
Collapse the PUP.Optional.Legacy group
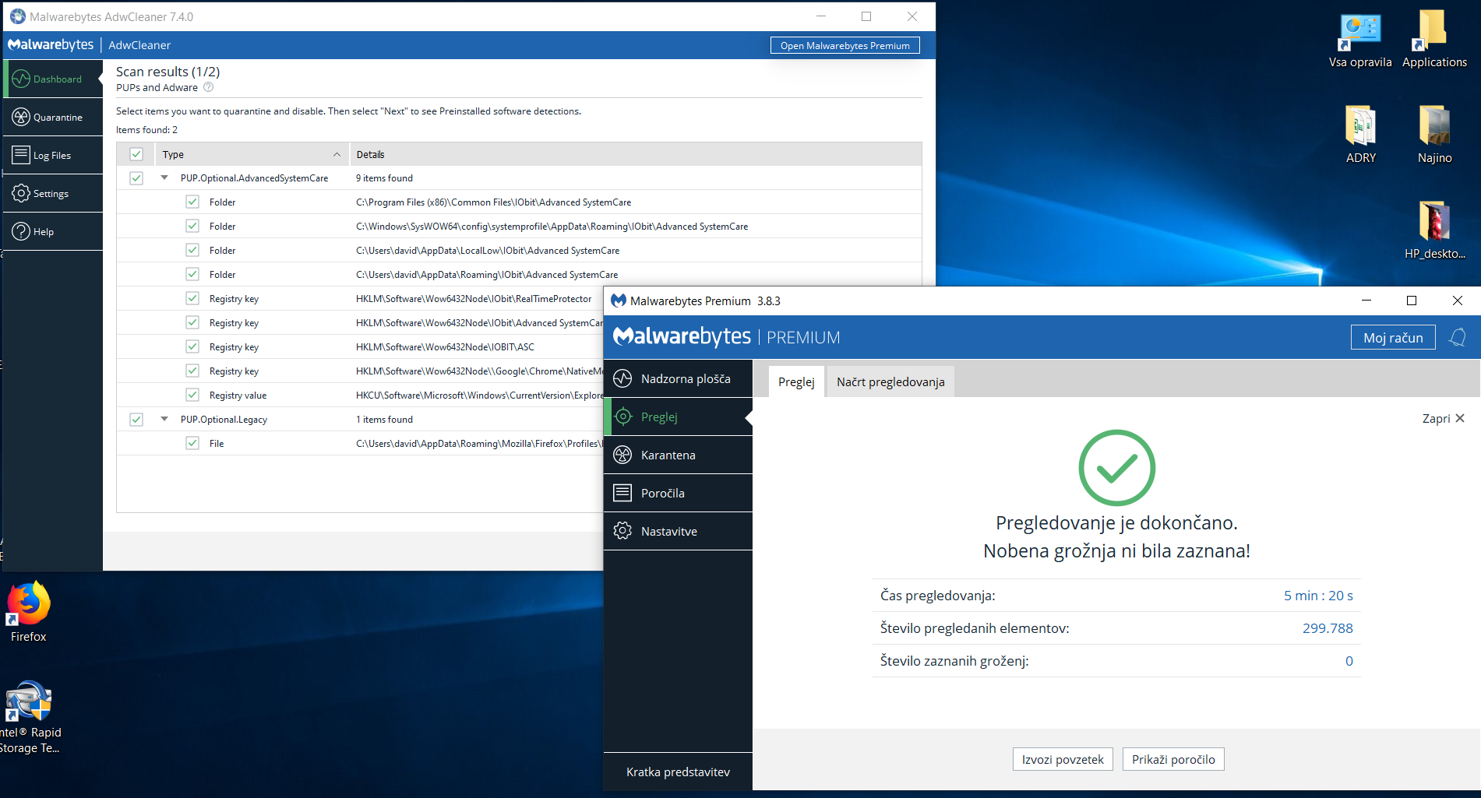[164, 419]
